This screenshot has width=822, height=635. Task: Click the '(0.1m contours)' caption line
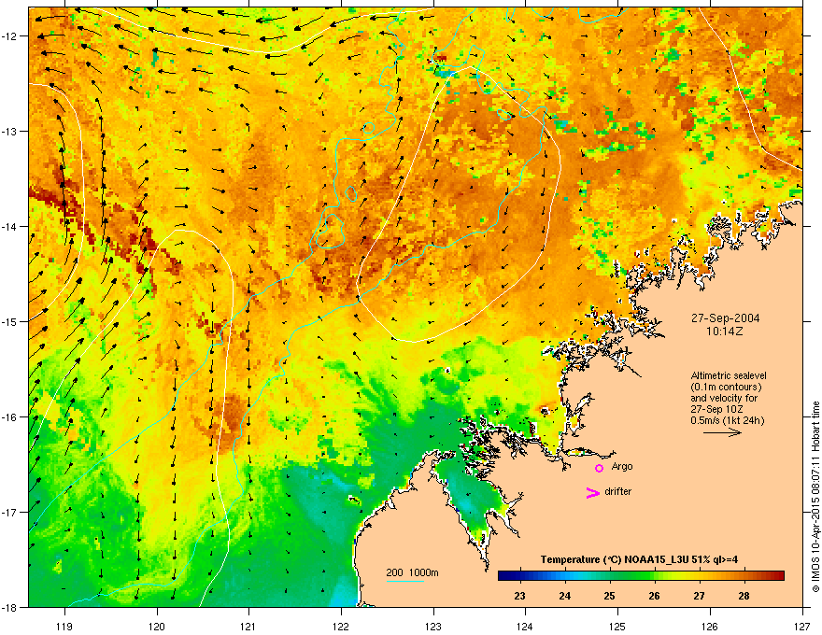pos(726,388)
